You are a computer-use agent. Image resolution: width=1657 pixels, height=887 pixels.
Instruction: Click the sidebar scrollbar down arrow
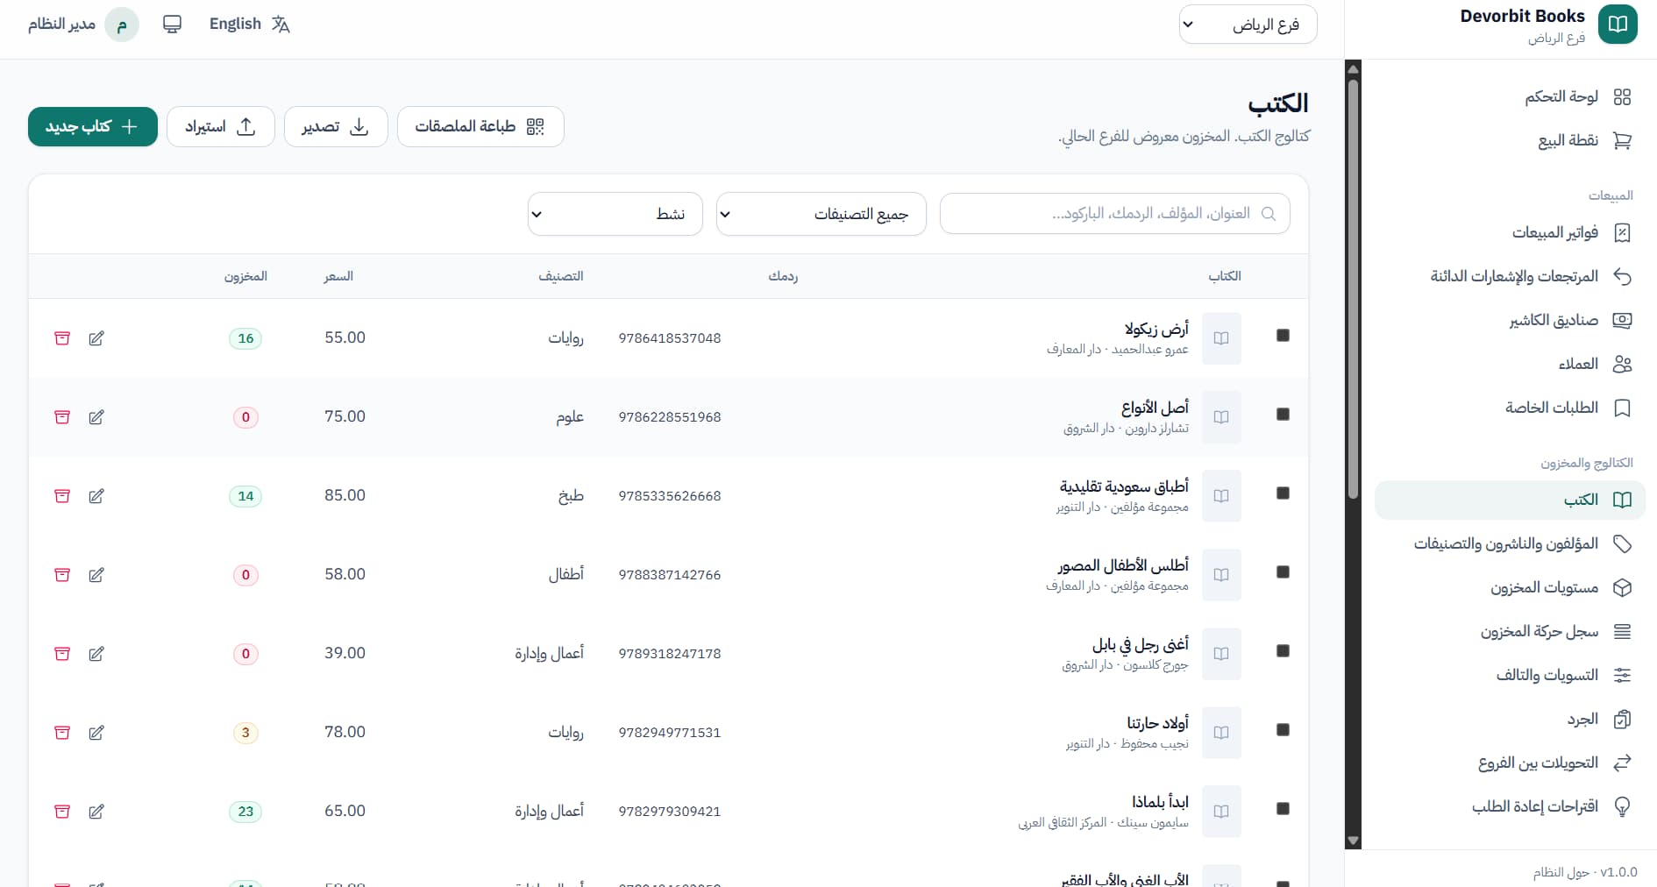click(x=1353, y=841)
